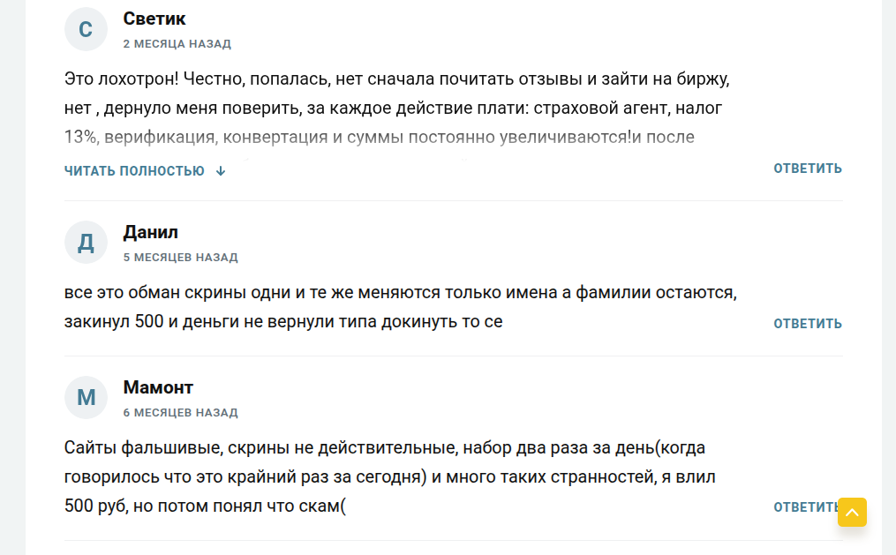Click the 2 МЕСЯЦА НАЗАД timestamp
The height and width of the screenshot is (555, 896).
tap(176, 41)
